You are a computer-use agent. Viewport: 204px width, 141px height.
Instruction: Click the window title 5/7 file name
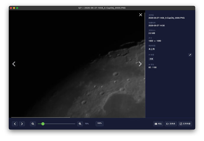tap(102, 8)
